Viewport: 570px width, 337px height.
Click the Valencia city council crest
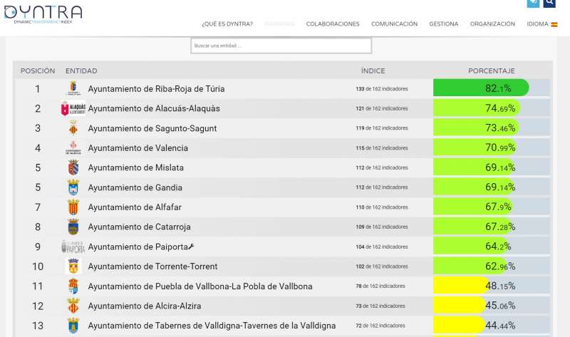coord(73,148)
